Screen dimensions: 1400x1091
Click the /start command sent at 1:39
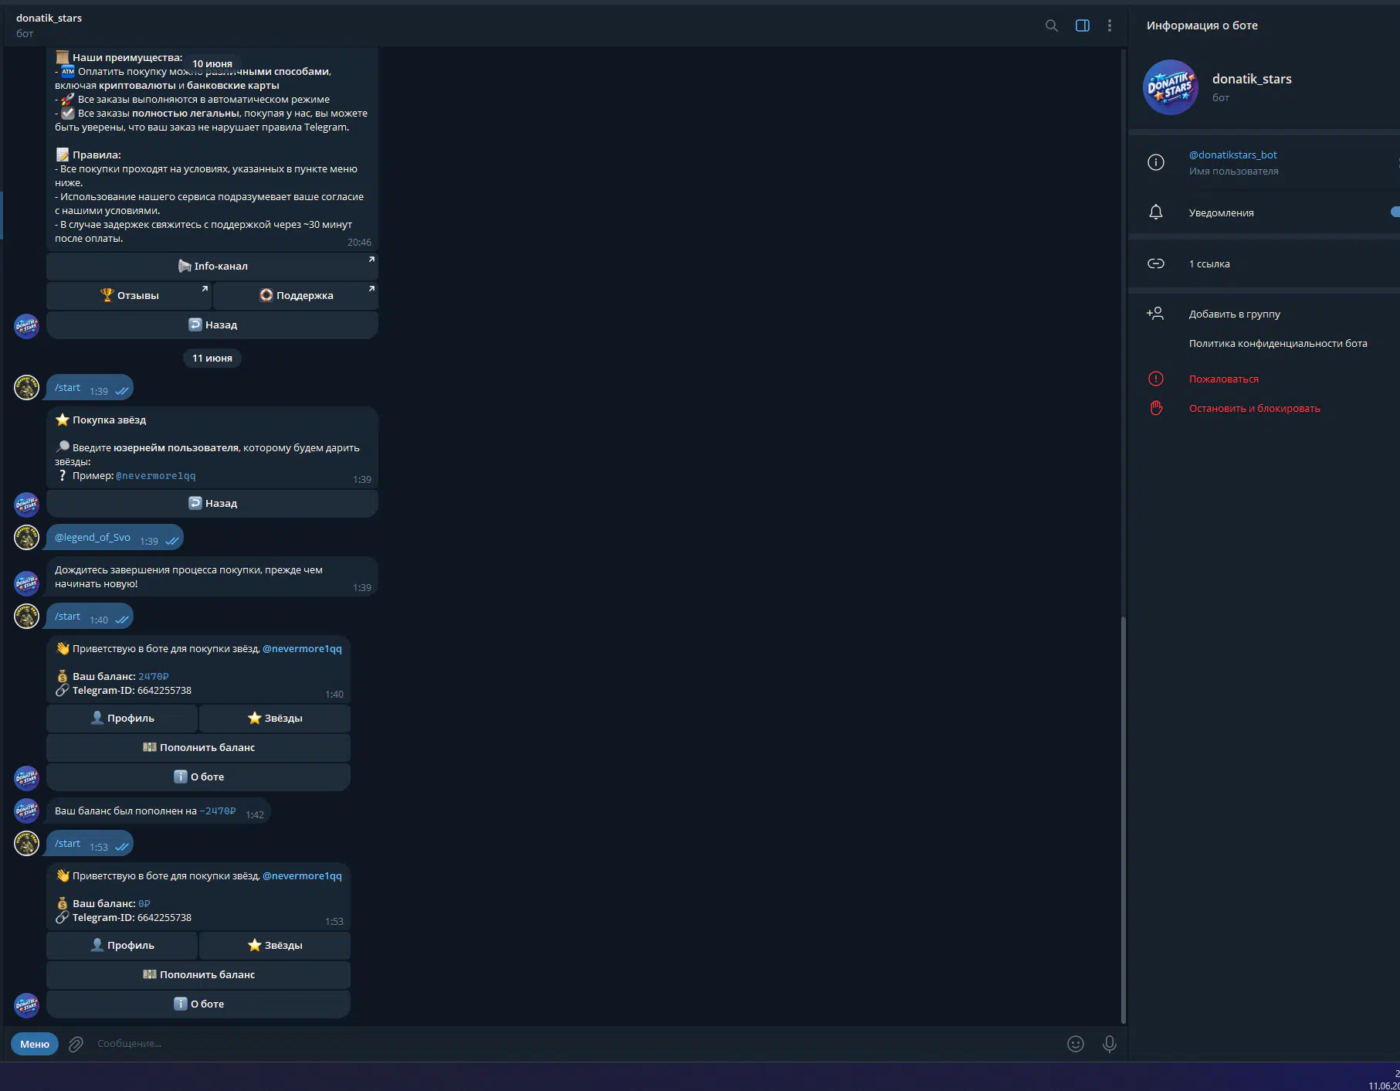click(67, 388)
